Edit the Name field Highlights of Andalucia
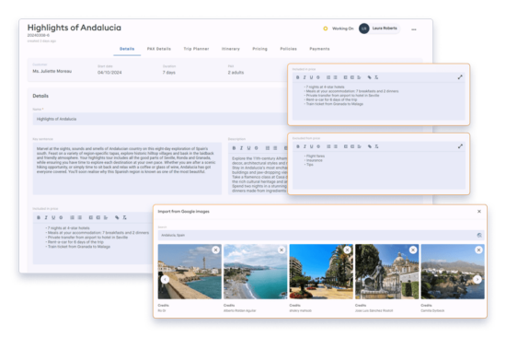506x337 pixels. 160,119
